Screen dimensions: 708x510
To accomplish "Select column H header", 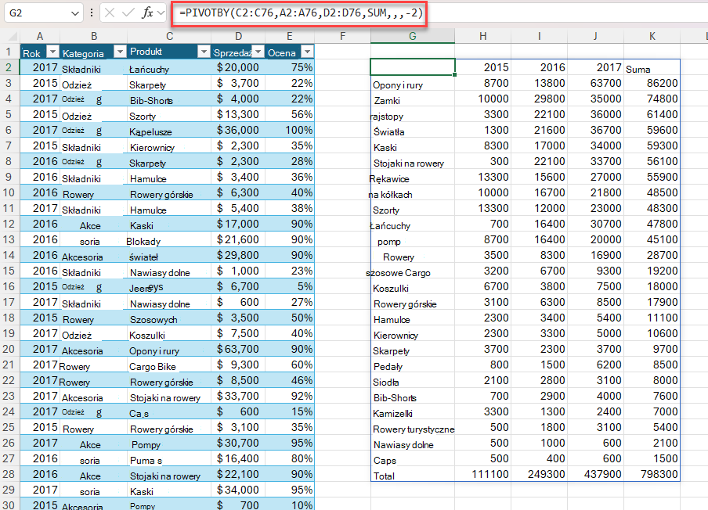I will (x=483, y=36).
